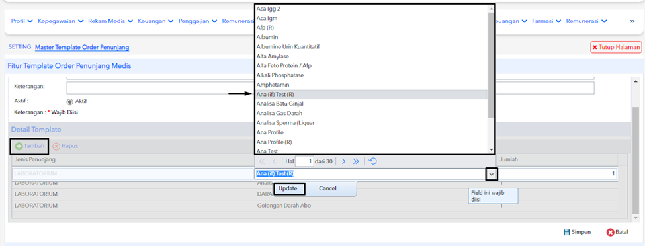Open the Farmasi menu
Viewport: 645px width, 246px height.
547,21
